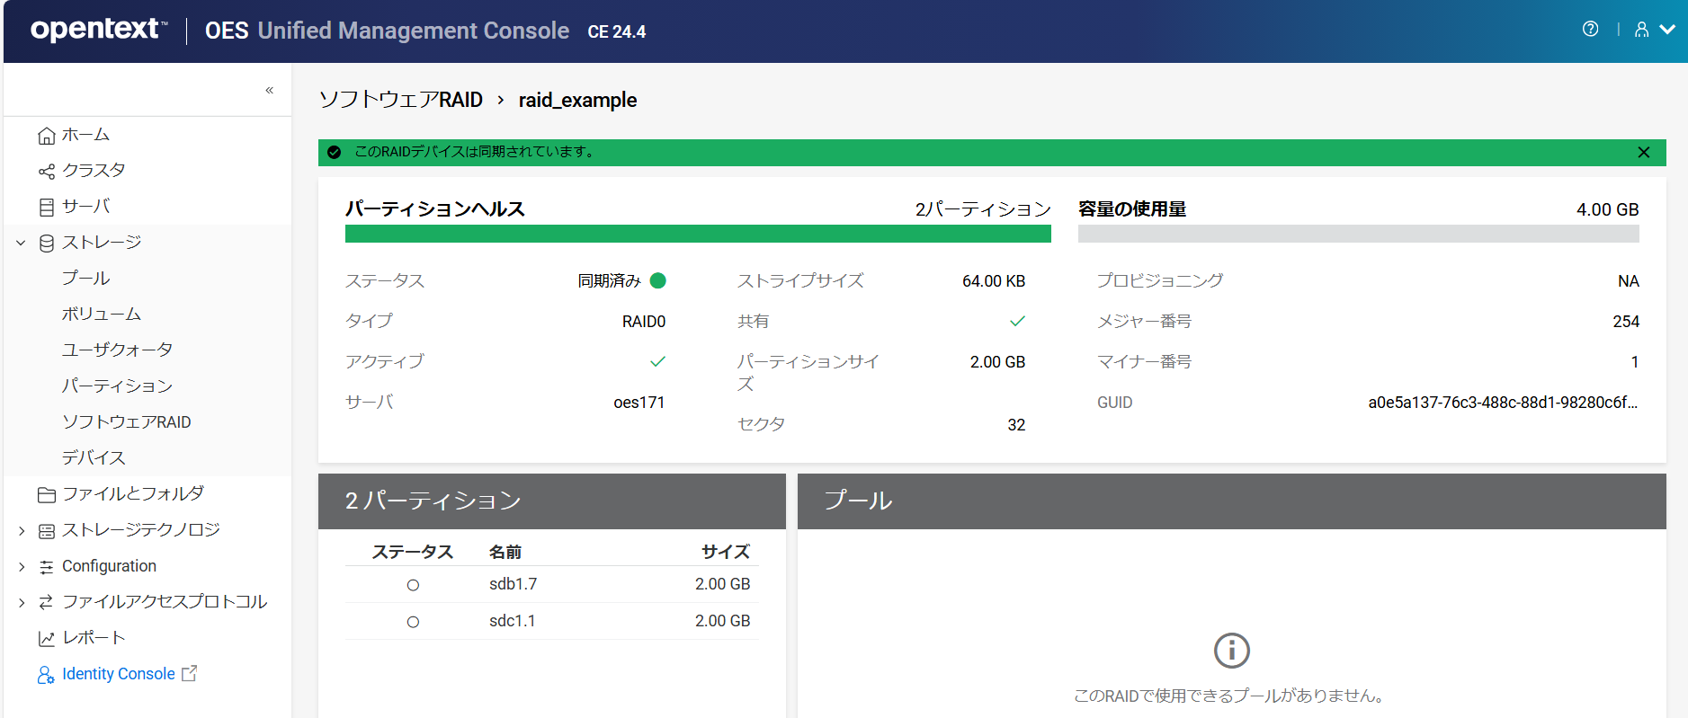Expand the storage technology section
The height and width of the screenshot is (718, 1688).
pyautogui.click(x=22, y=531)
